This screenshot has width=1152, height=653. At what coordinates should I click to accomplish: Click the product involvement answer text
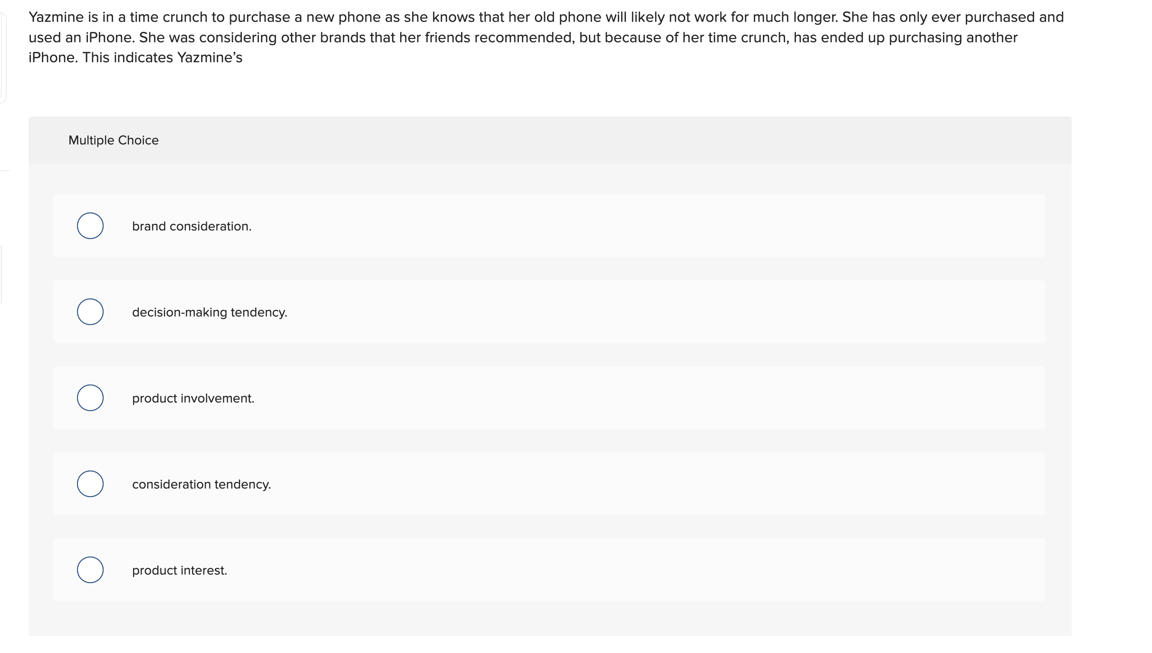pyautogui.click(x=193, y=398)
